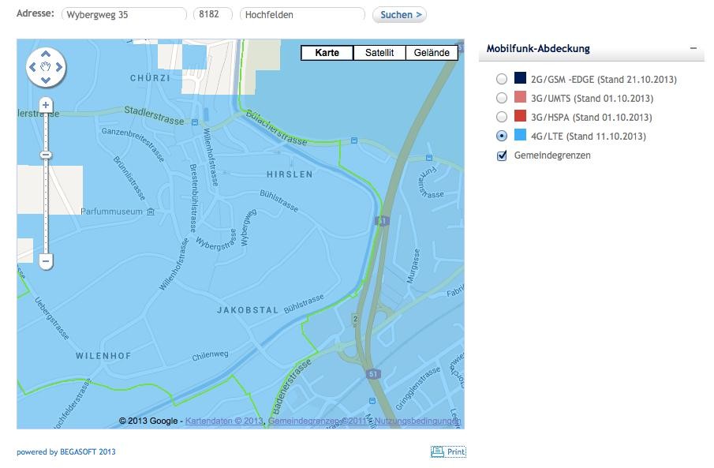
Task: Click the zoom out minus button
Action: click(x=46, y=260)
